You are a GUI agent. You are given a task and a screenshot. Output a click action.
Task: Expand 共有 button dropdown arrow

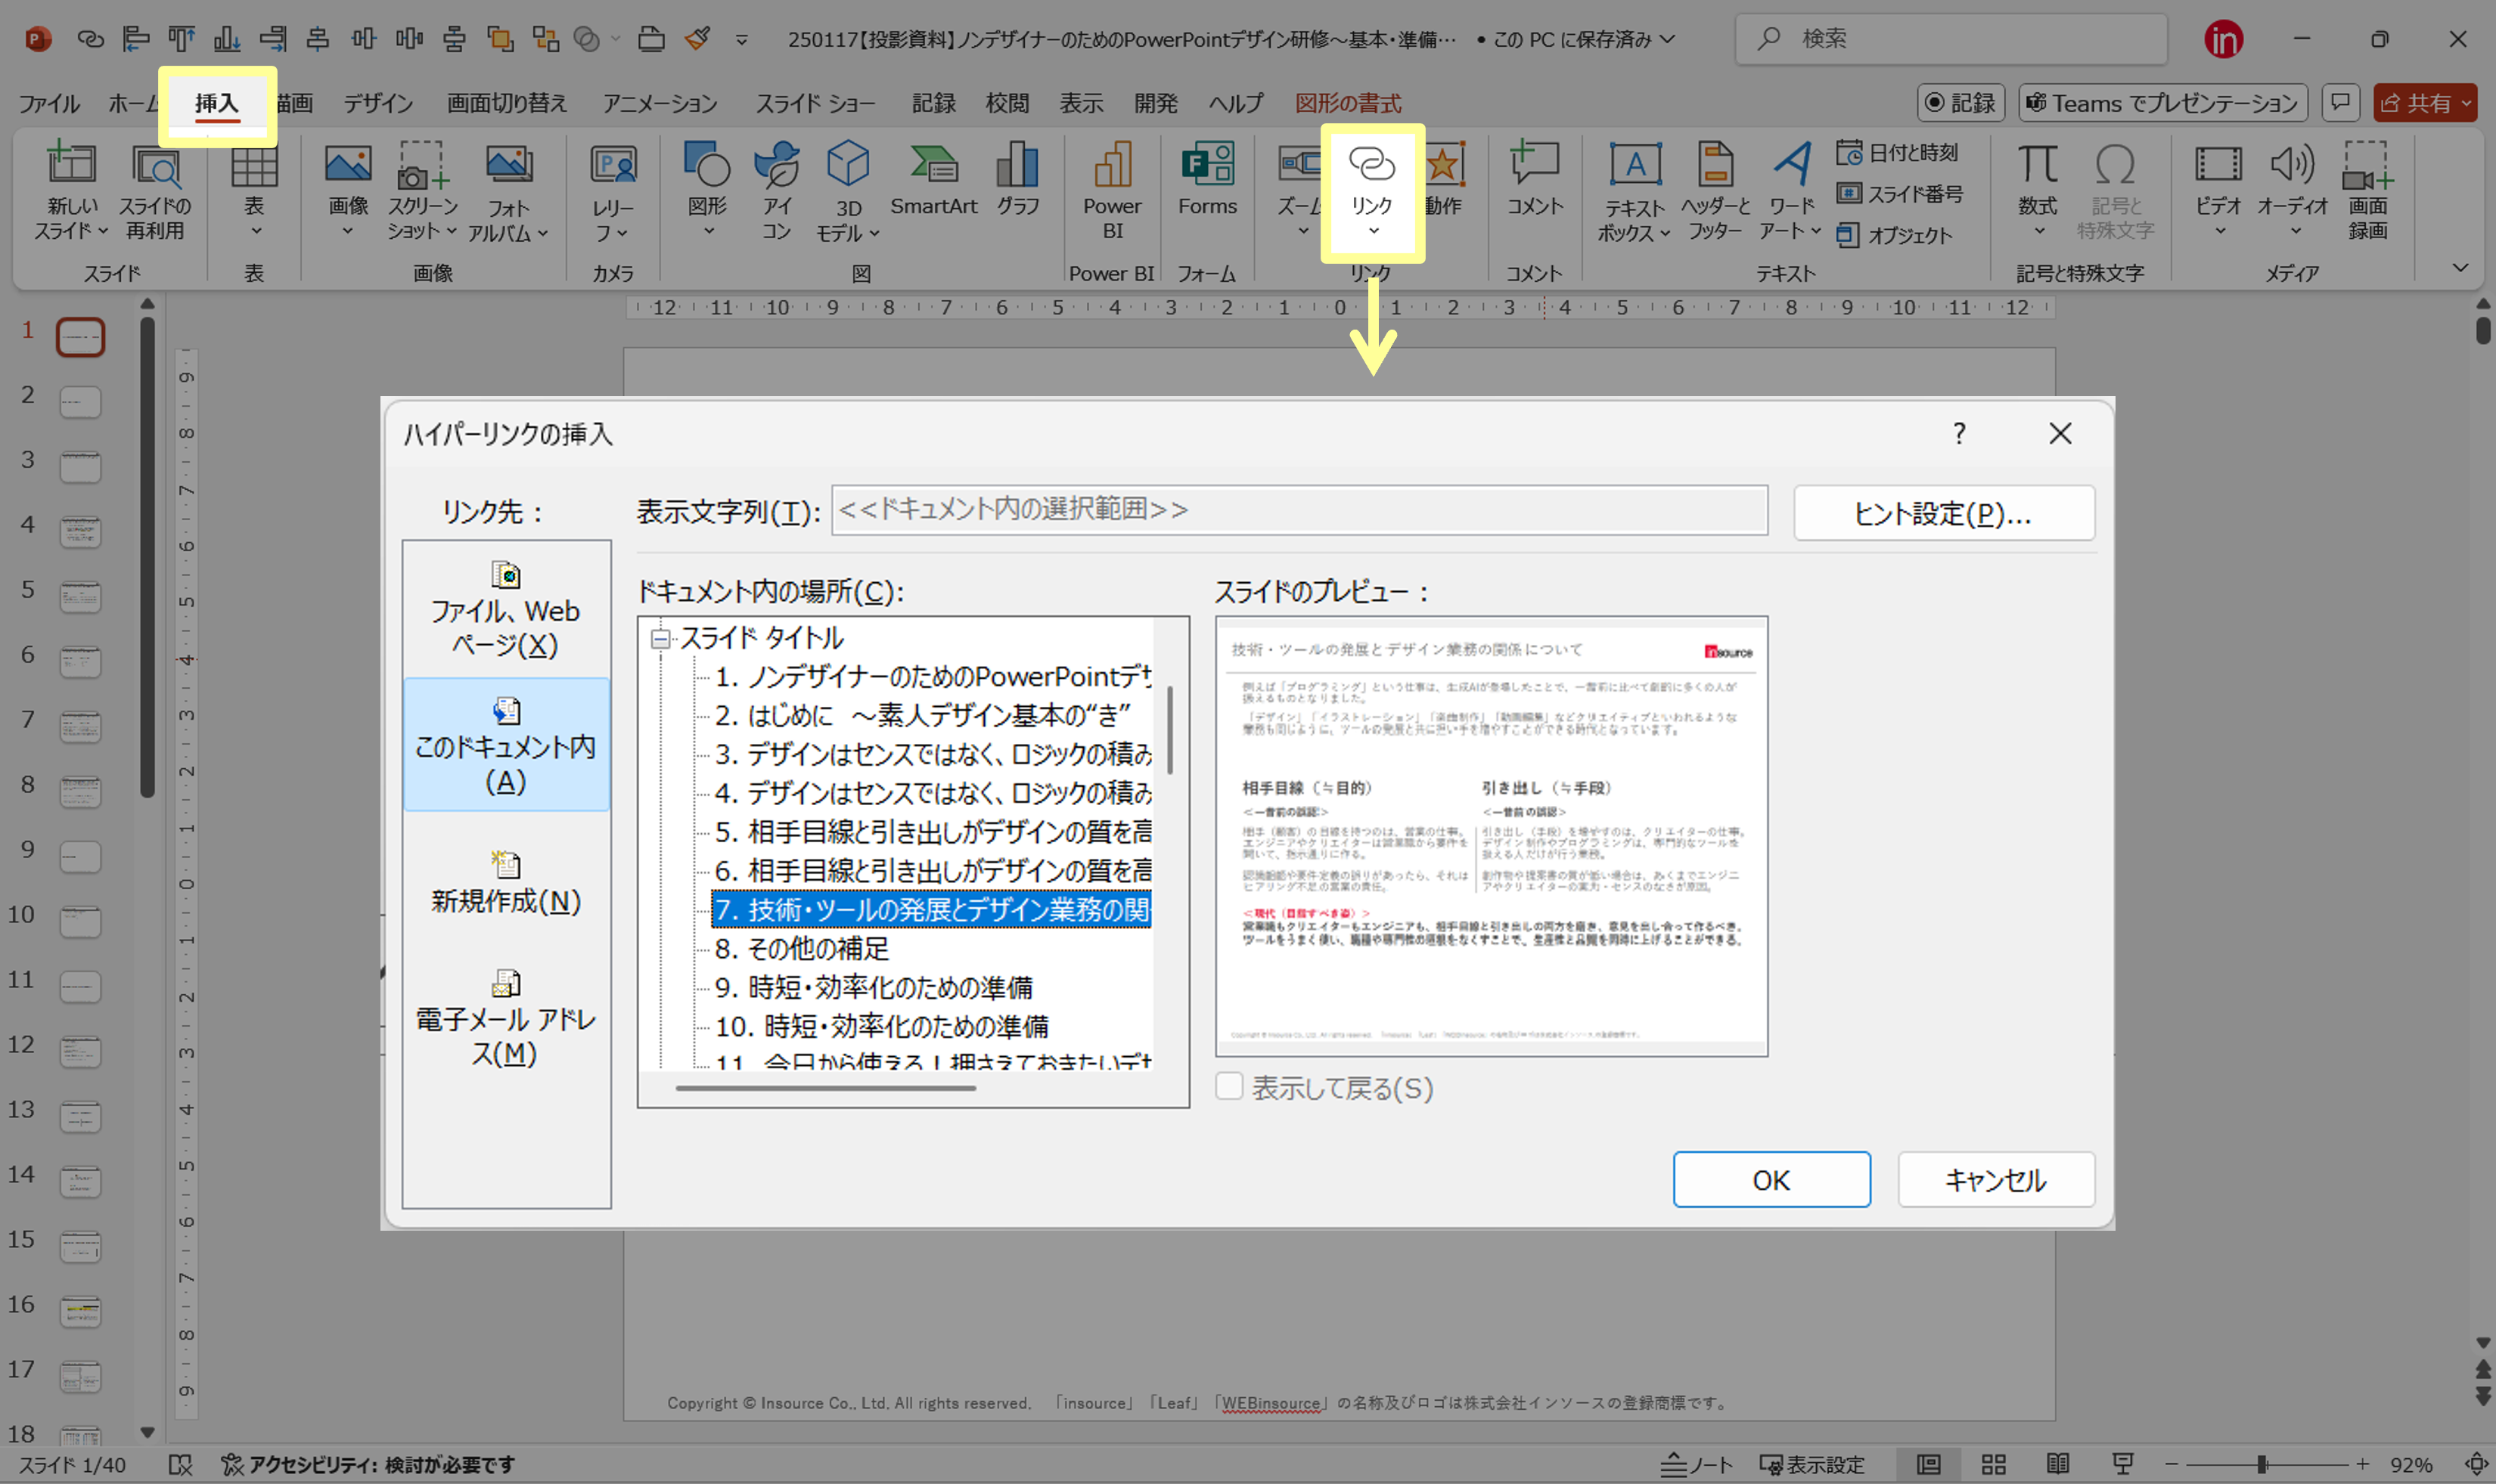2466,103
